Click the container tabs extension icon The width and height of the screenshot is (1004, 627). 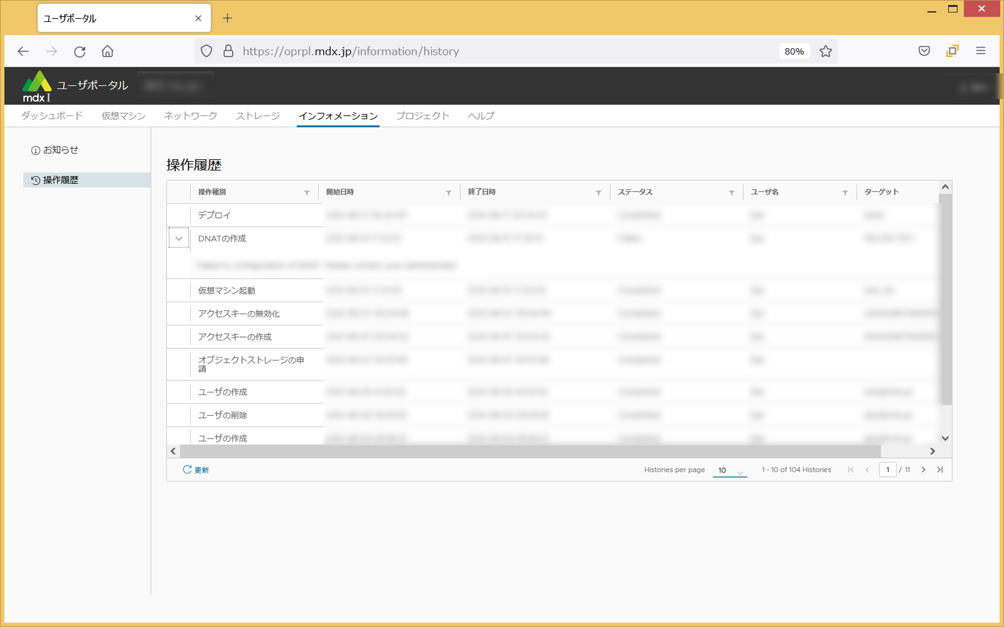(x=952, y=51)
